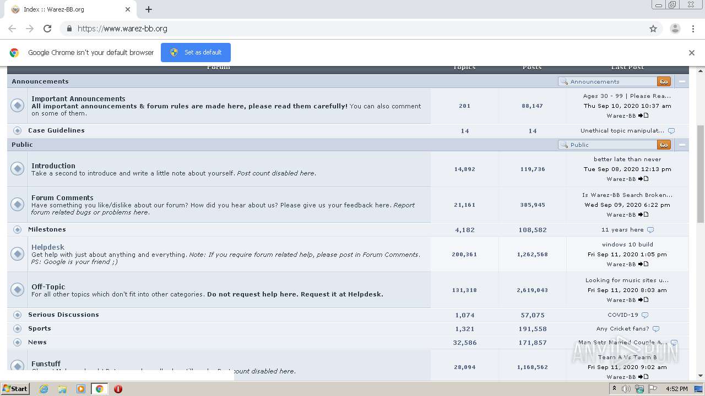Reload the page
The width and height of the screenshot is (705, 396).
[x=47, y=29]
